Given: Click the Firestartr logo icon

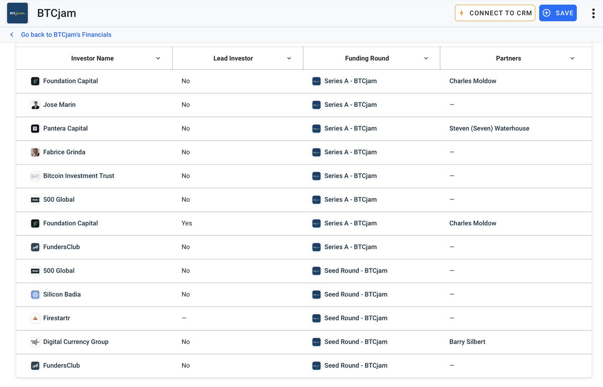Looking at the screenshot, I should [35, 318].
